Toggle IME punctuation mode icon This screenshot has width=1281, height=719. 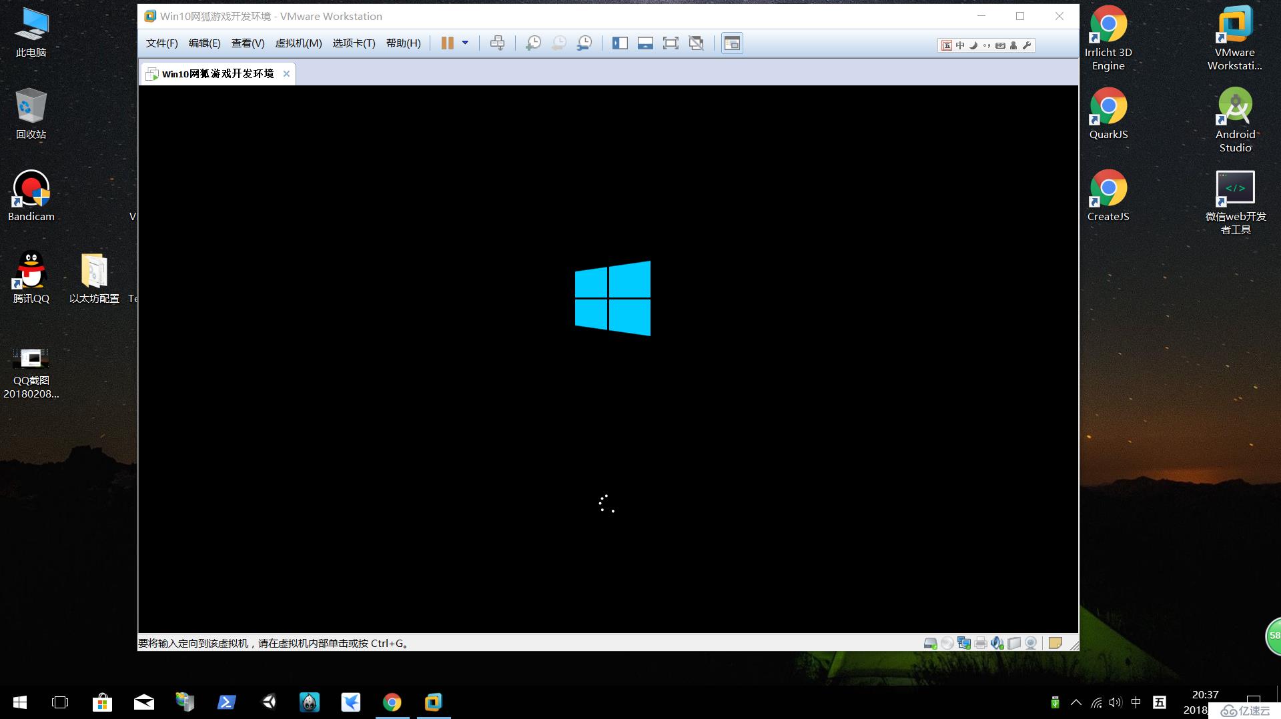coord(987,45)
